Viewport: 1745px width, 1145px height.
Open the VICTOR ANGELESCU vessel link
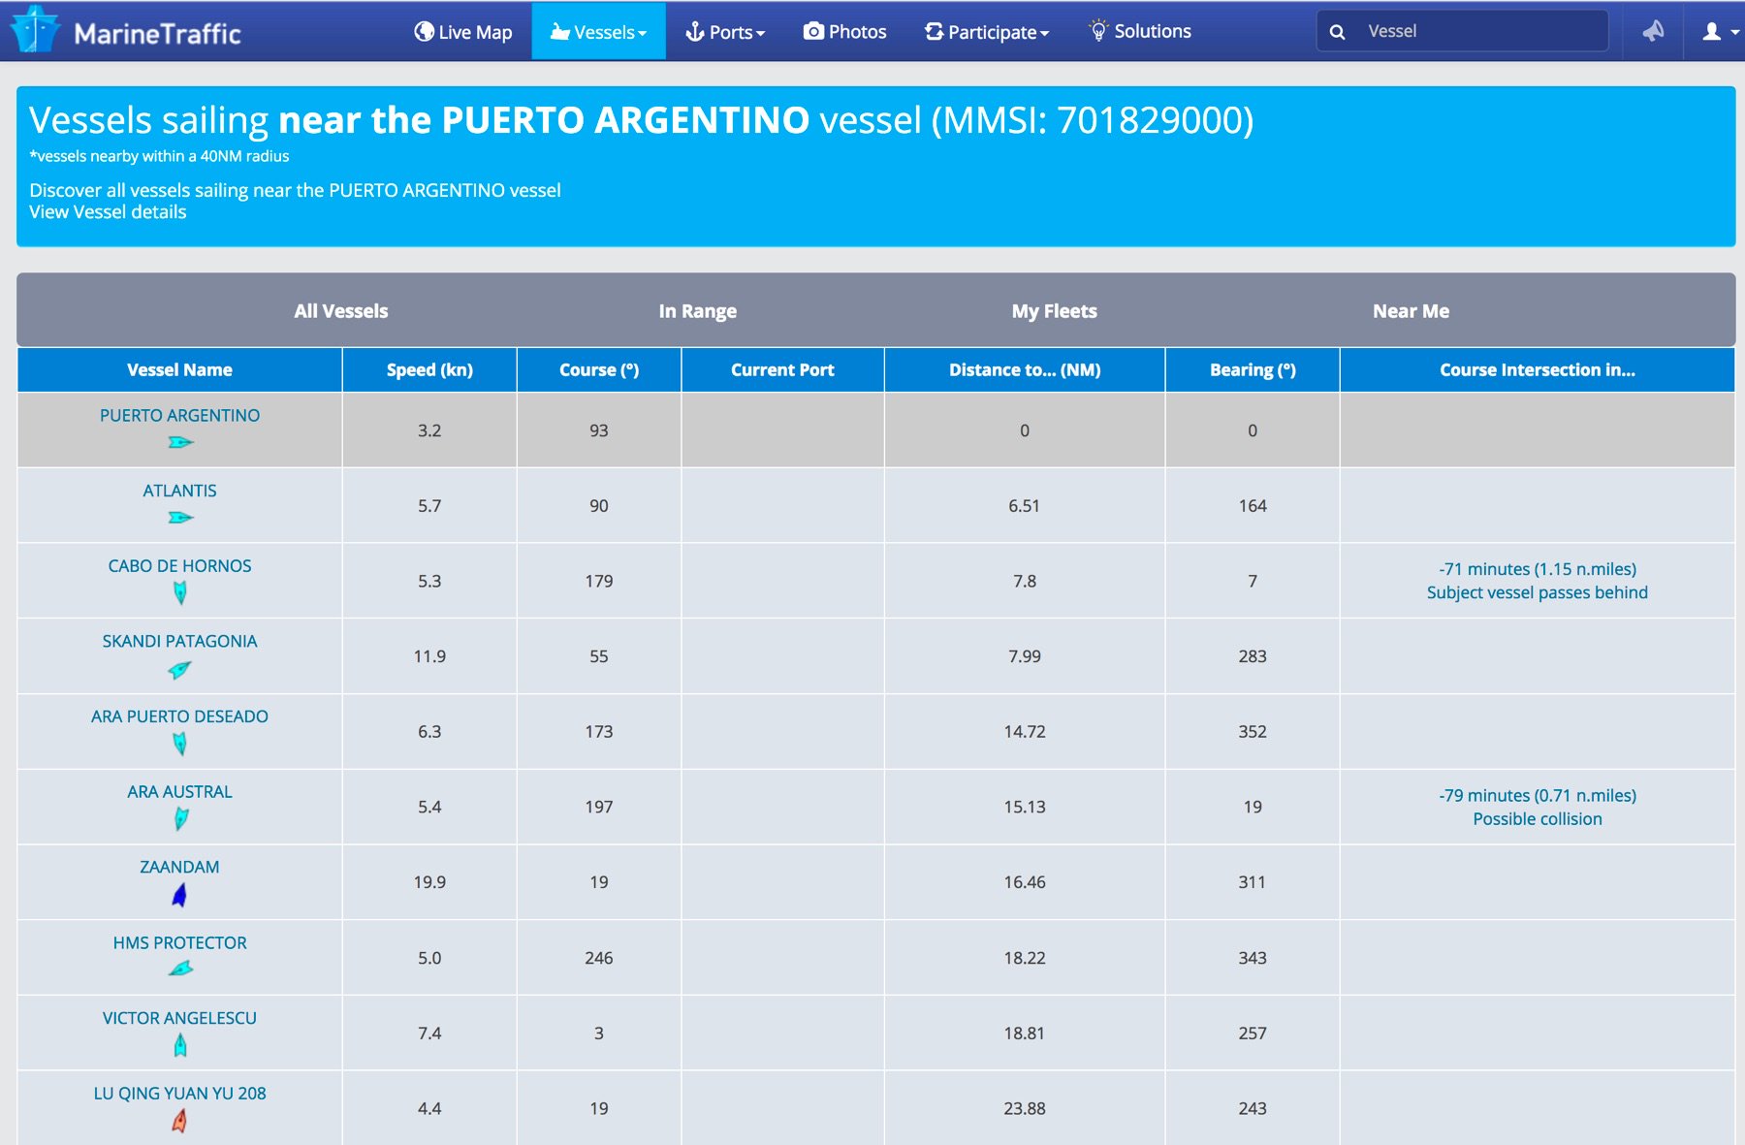(x=179, y=1018)
